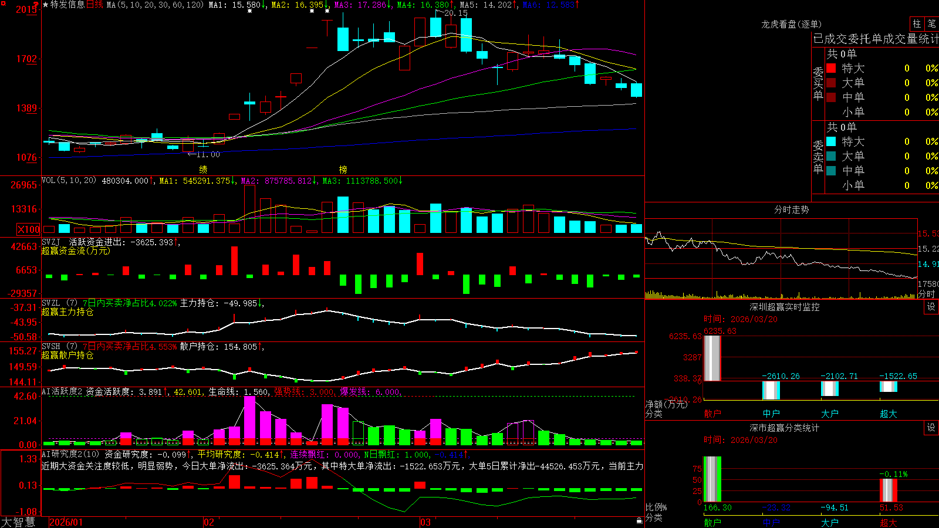Click the SVSH indicator name
Screen dimensions: 939x528
[51, 346]
